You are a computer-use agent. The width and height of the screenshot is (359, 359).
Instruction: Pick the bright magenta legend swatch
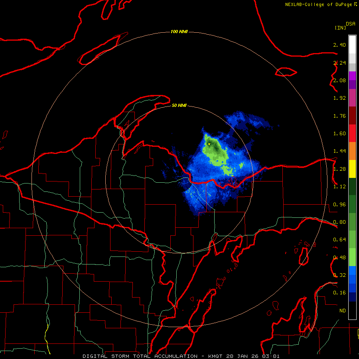(x=352, y=76)
